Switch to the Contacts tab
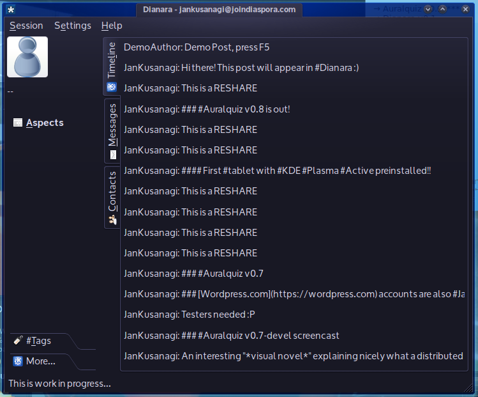Screen dimensions: 478x397 pos(112,198)
